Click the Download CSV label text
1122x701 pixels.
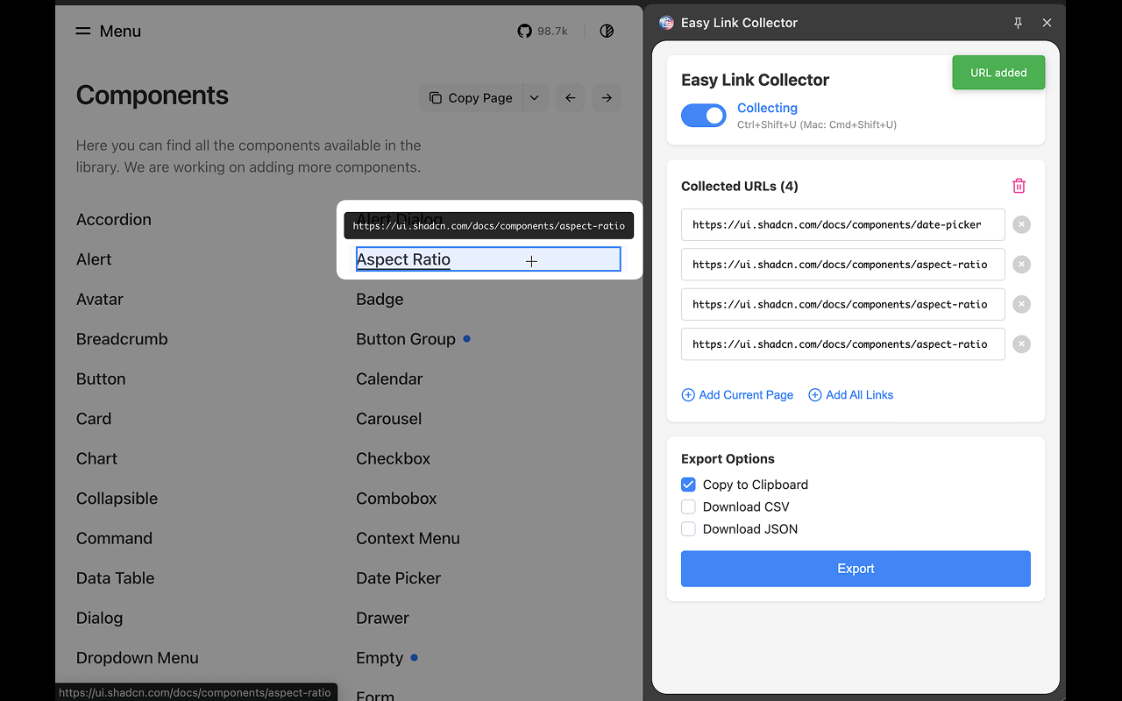[x=746, y=506]
